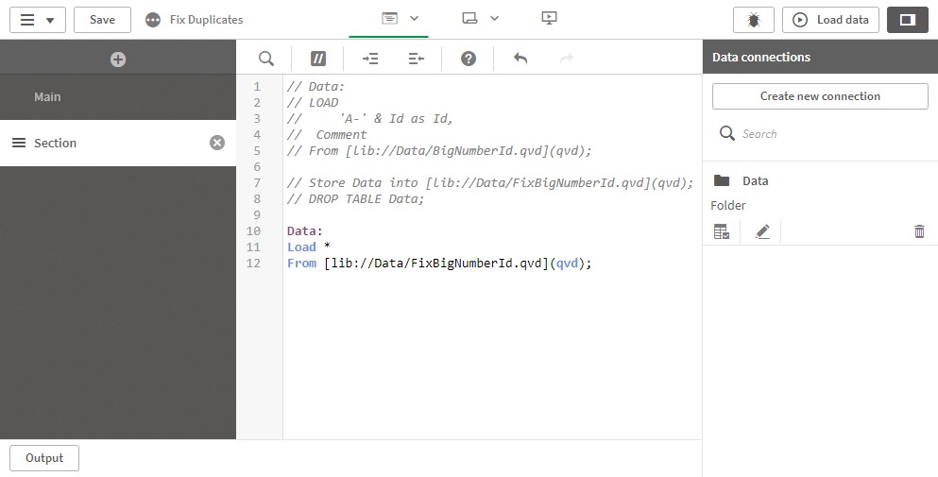Delete the Data folder connection
The width and height of the screenshot is (938, 477).
tap(919, 231)
